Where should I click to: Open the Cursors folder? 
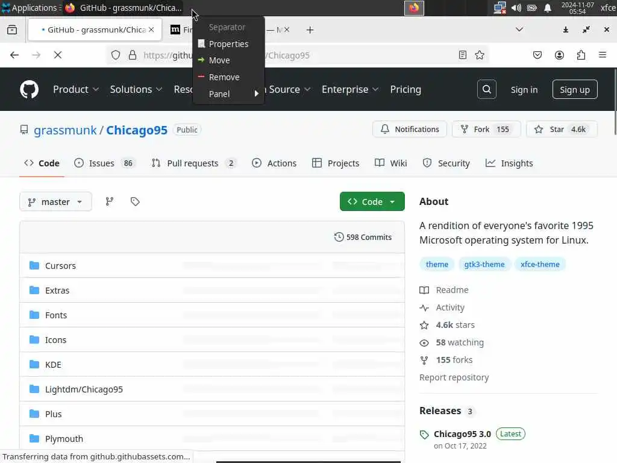click(x=60, y=266)
